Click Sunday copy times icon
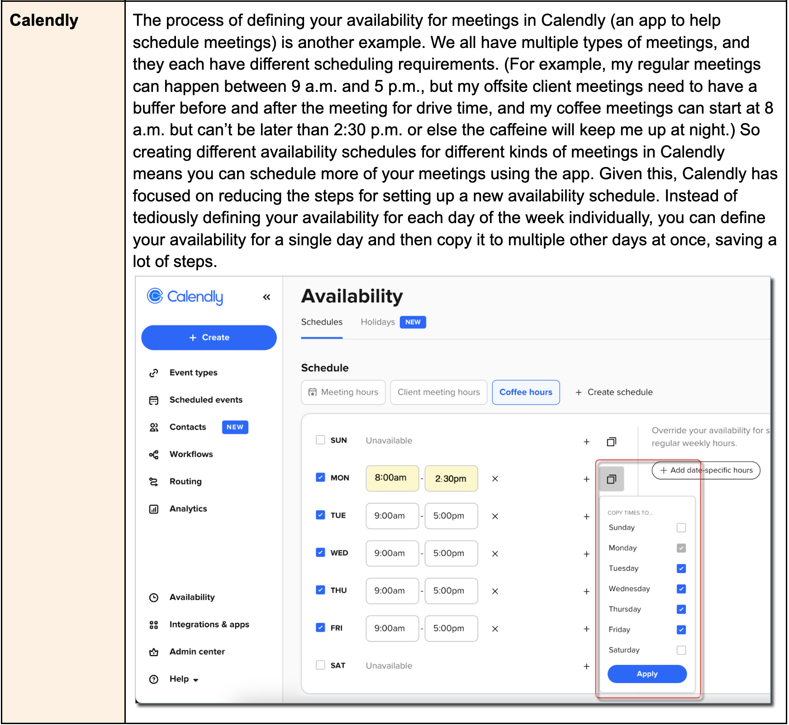The height and width of the screenshot is (725, 789). tap(611, 442)
